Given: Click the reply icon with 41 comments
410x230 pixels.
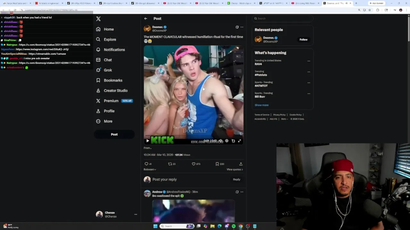Looking at the screenshot, I should 148,164.
